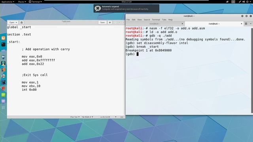Viewport: 253px width, 142px height.
Task: Click the terminal vertical scrollbar
Action: tap(252, 71)
